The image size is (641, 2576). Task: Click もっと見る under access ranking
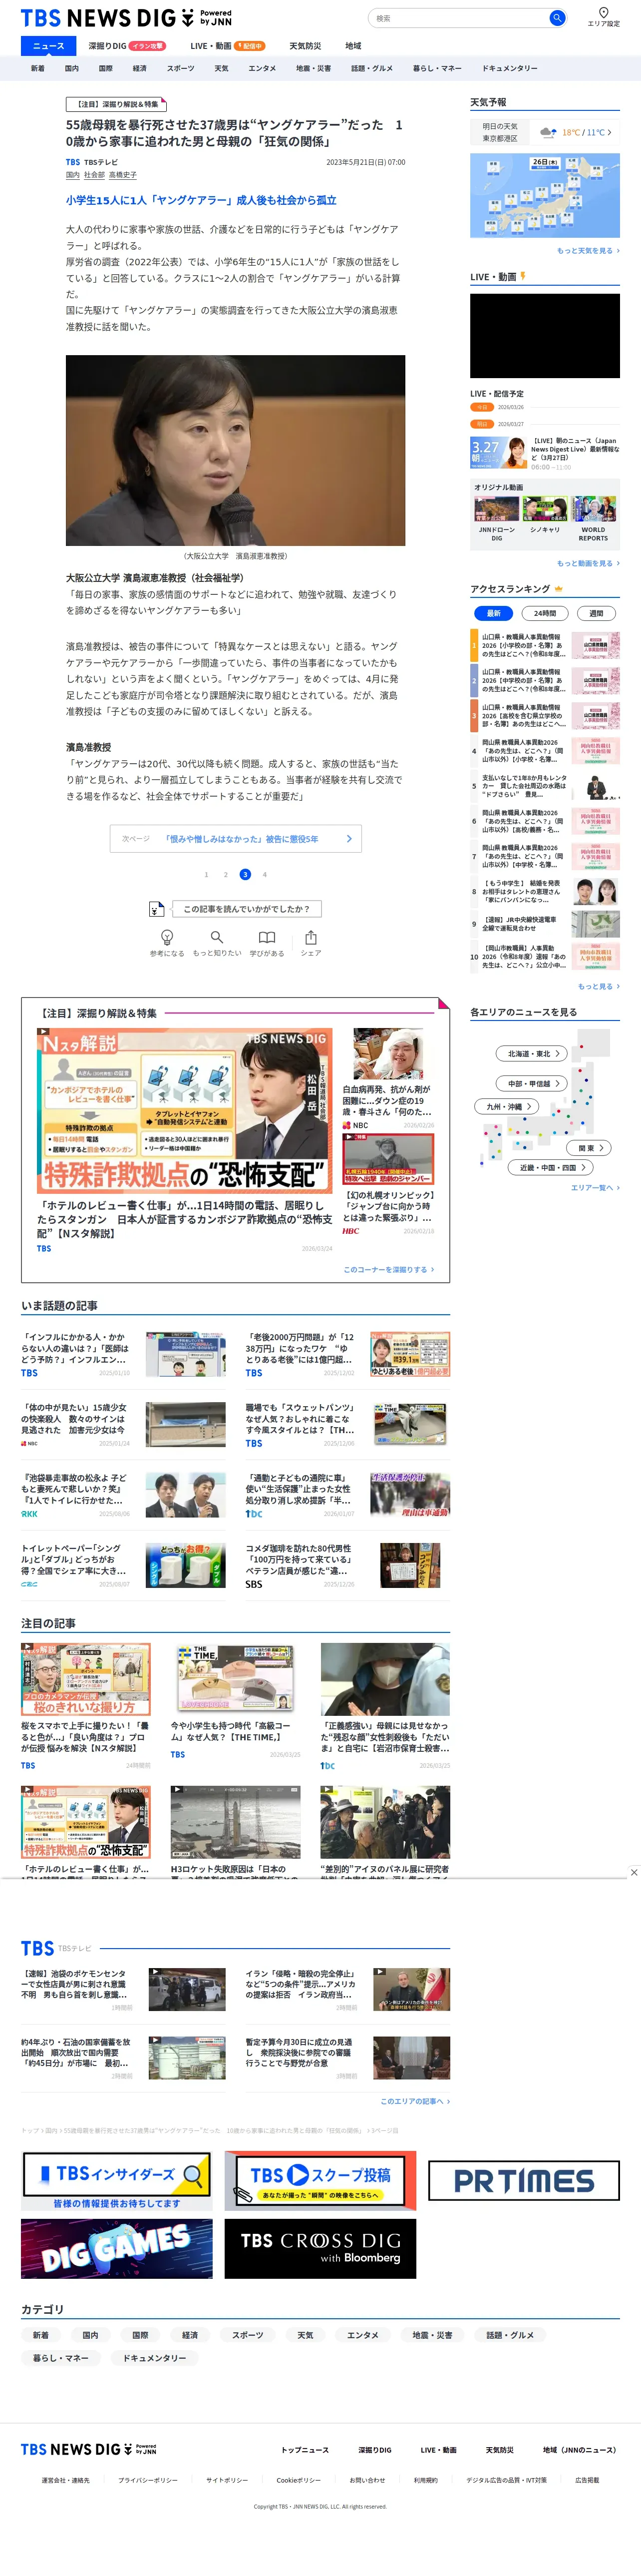pos(598,986)
